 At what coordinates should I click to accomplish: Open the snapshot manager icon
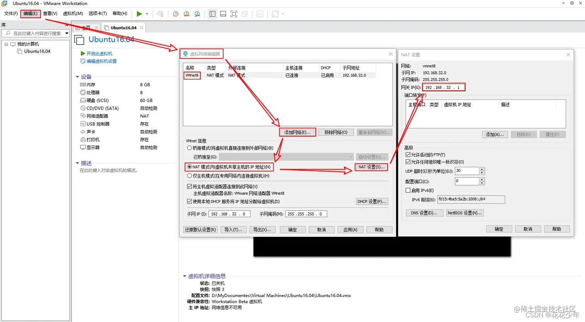tap(197, 14)
